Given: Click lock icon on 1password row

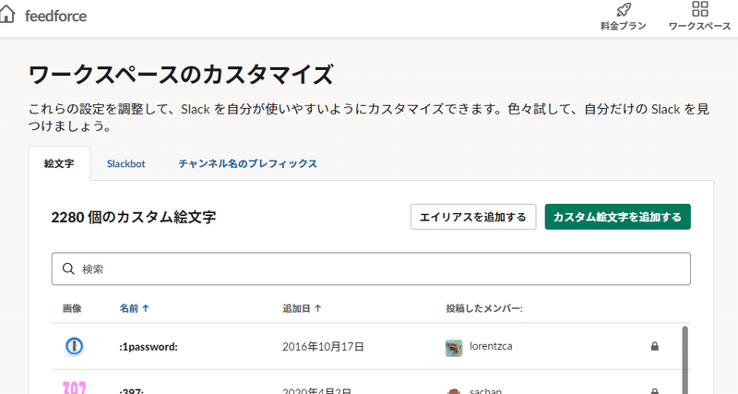Looking at the screenshot, I should [654, 346].
